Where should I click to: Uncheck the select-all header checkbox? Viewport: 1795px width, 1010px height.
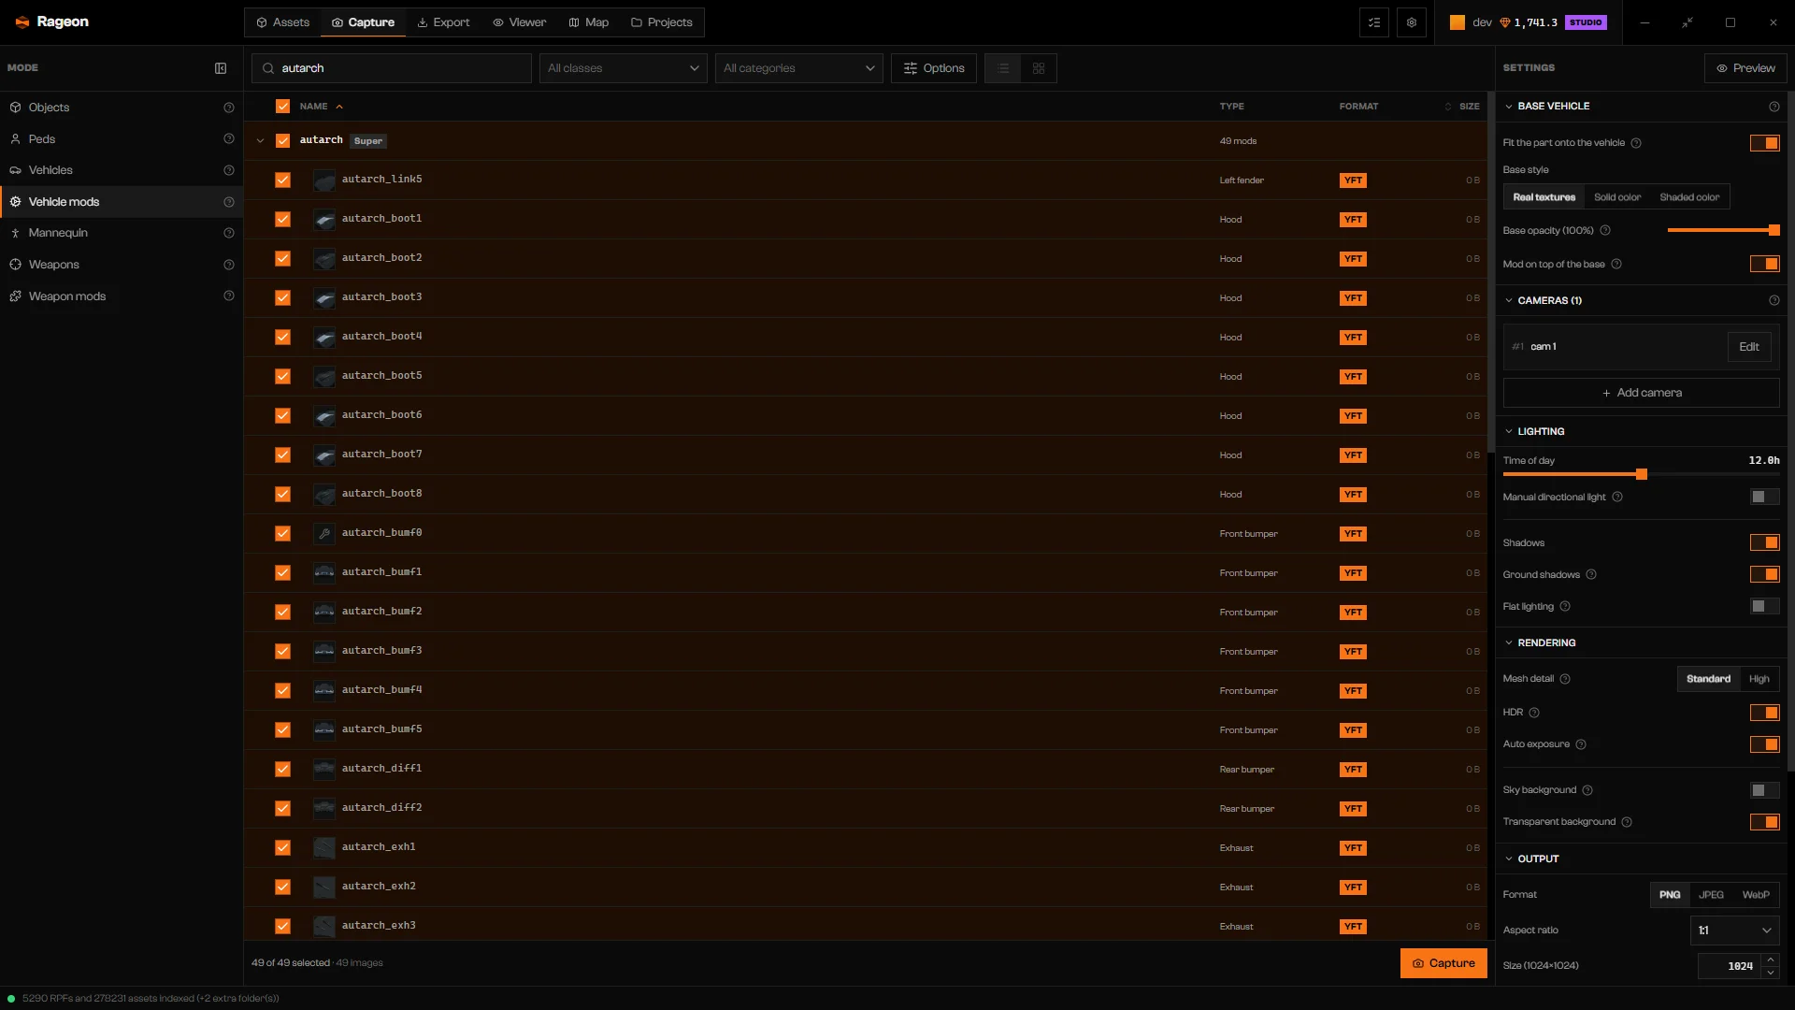[282, 107]
